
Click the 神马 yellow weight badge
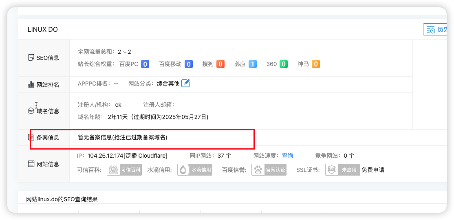[x=315, y=64]
